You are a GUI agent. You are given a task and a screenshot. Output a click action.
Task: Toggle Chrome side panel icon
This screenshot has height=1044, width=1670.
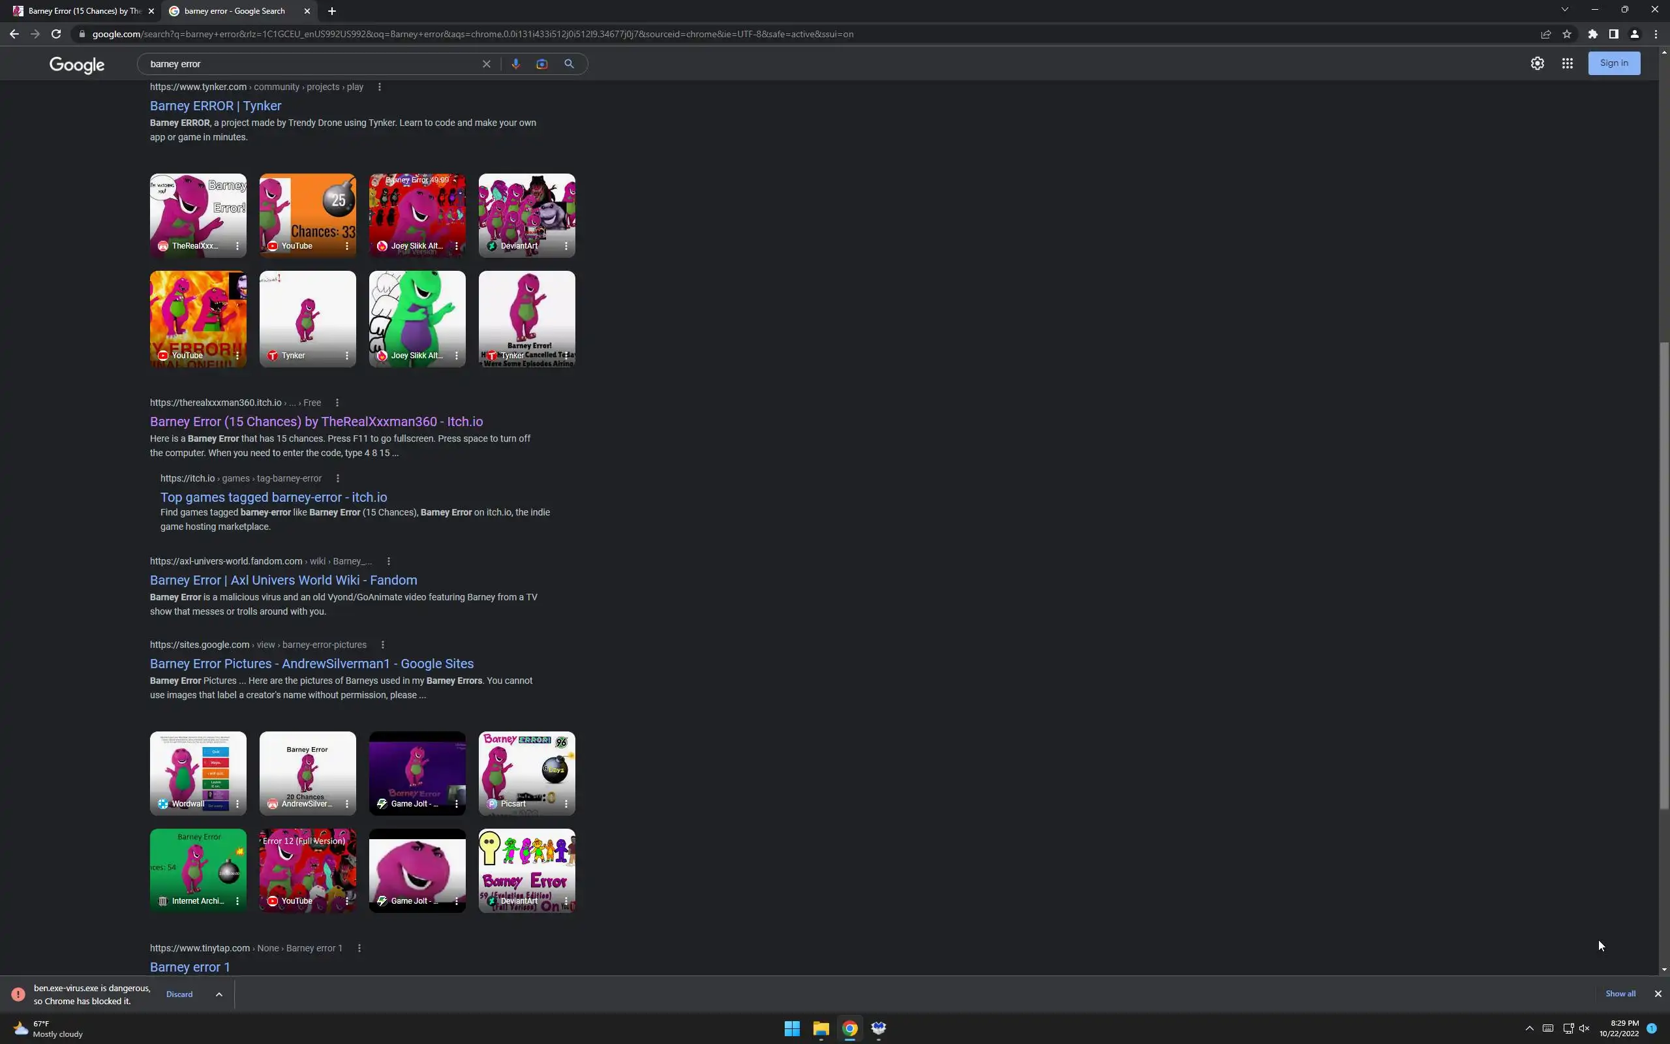pyautogui.click(x=1613, y=34)
